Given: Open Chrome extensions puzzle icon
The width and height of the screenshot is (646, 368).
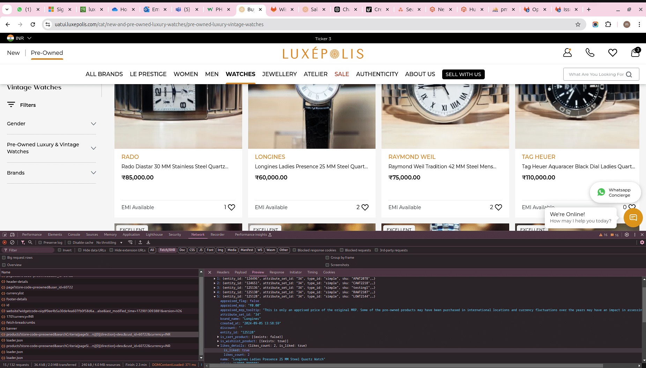Looking at the screenshot, I should (608, 24).
